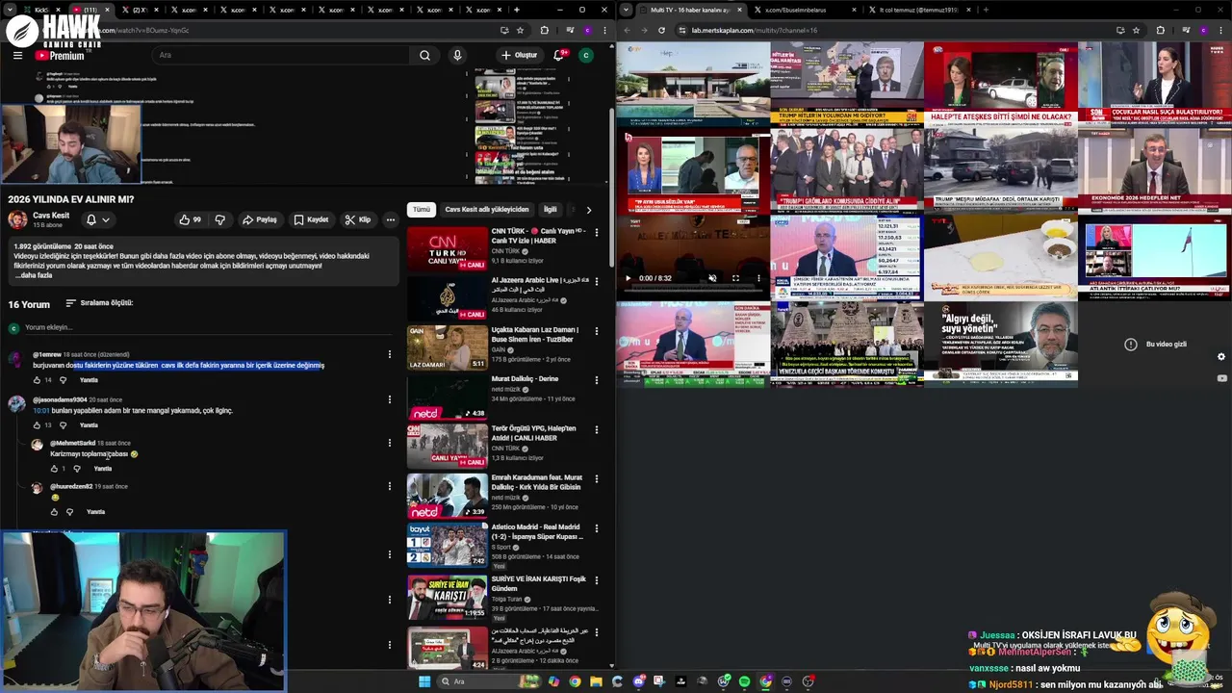Open Spotify from taskbar
The image size is (1232, 693).
pos(744,681)
